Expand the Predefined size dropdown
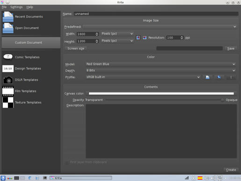Screen dimensions: 241x181 pos(160,27)
